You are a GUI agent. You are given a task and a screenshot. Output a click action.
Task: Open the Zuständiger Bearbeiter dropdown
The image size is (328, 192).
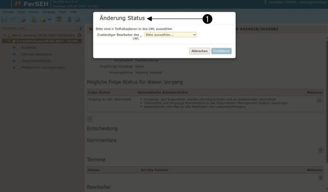[x=170, y=35]
